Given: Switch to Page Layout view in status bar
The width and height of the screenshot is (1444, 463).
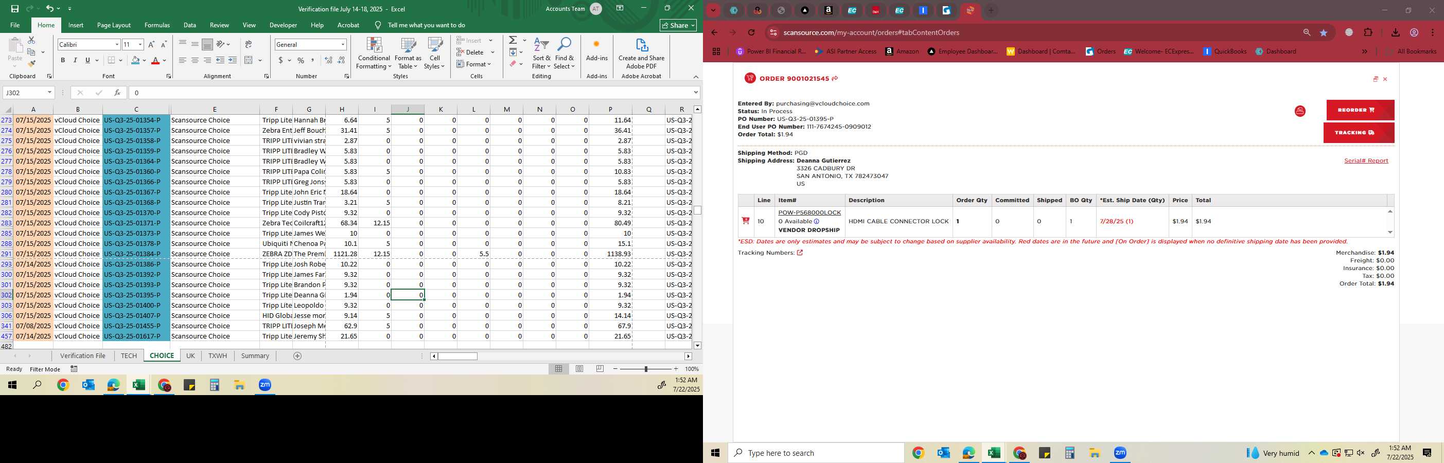Looking at the screenshot, I should click(579, 369).
